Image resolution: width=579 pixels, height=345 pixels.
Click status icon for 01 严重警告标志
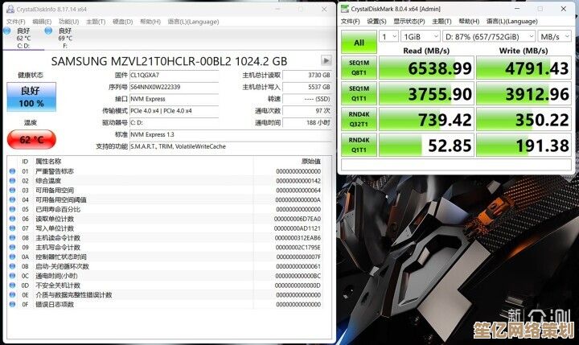(x=13, y=171)
